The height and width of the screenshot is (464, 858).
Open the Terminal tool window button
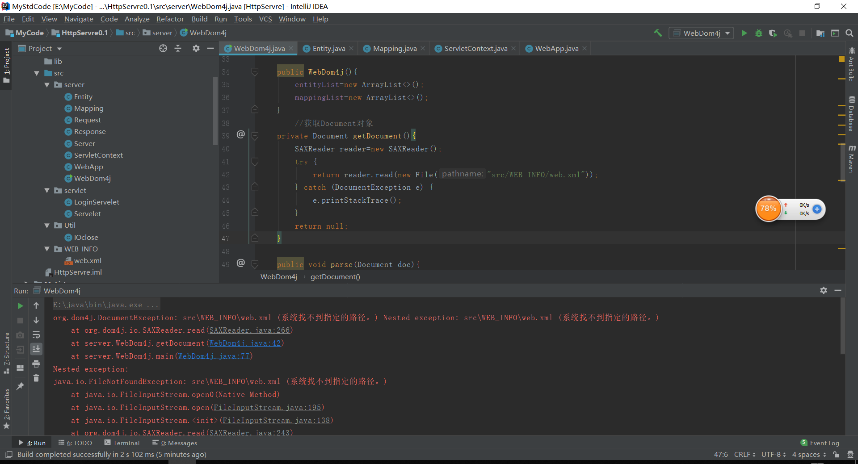122,443
